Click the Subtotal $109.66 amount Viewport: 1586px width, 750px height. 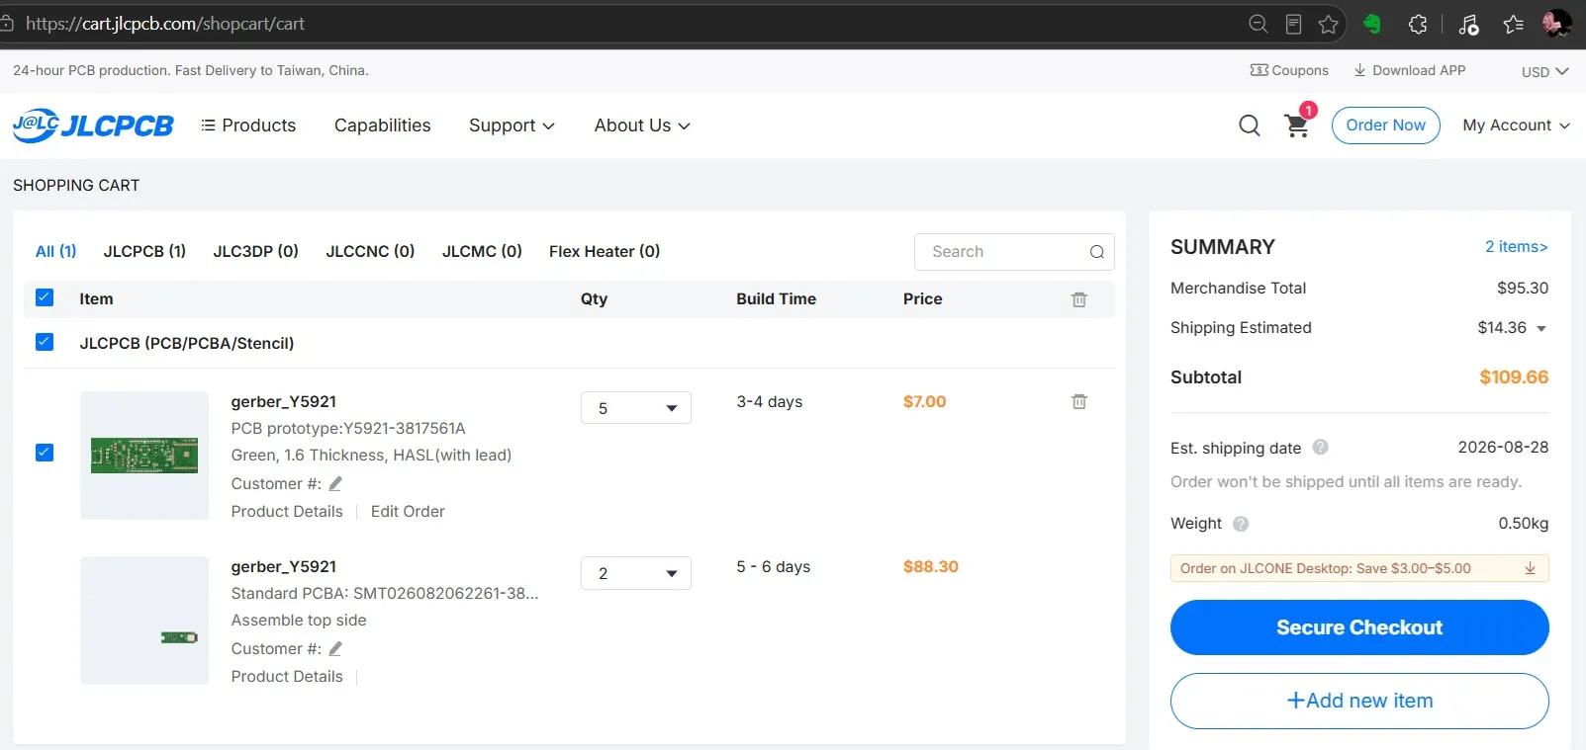[1514, 377]
